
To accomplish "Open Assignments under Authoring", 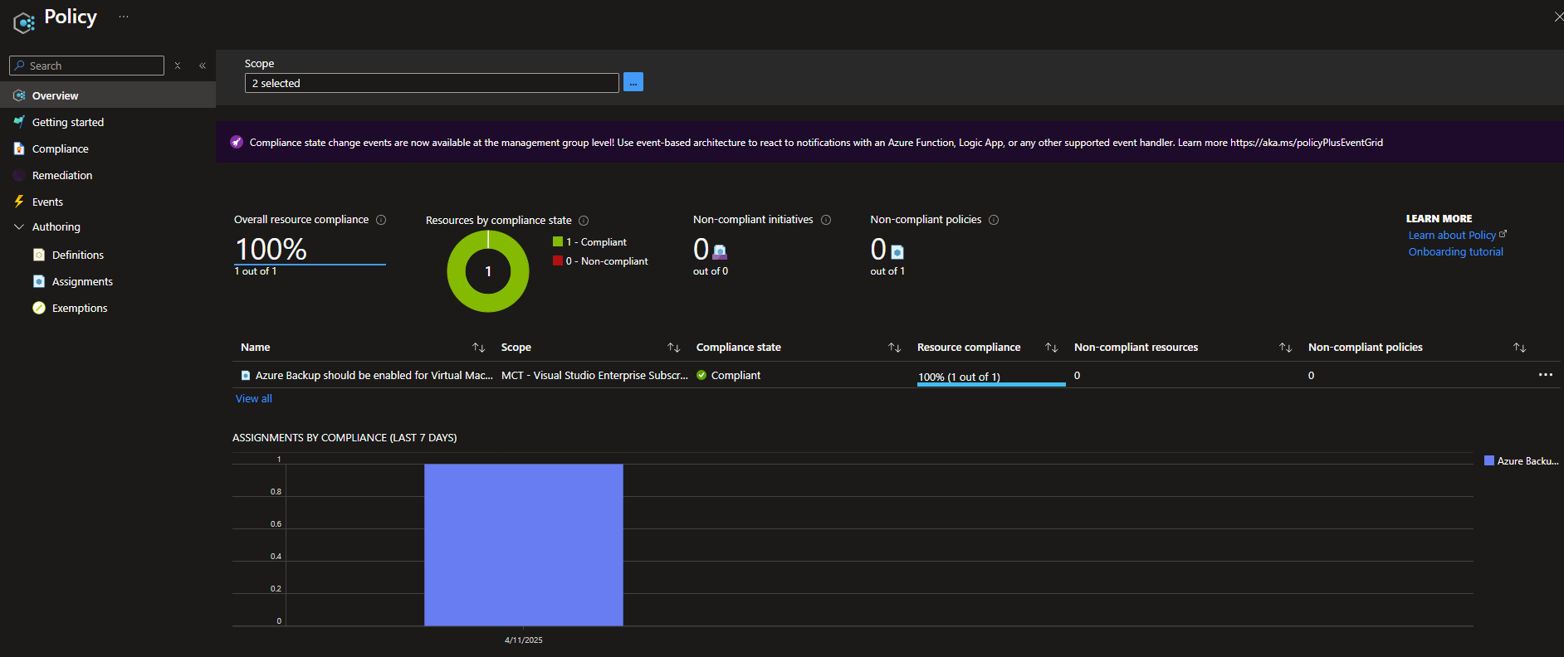I will [81, 281].
